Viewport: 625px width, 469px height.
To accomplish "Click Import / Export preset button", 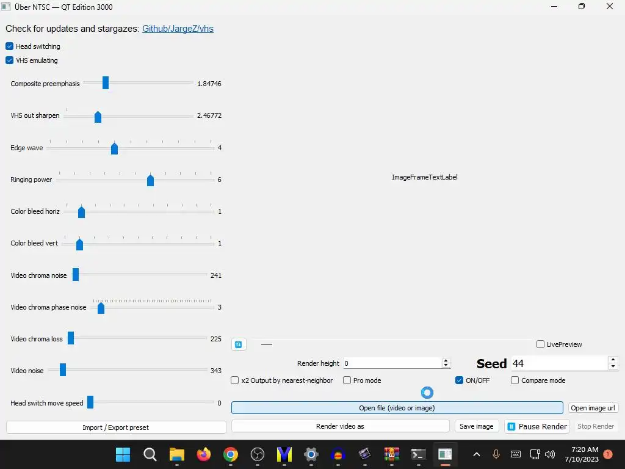I will click(115, 427).
